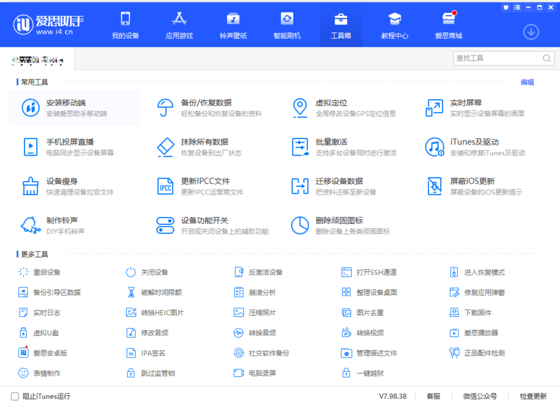Click the 客服 link
Viewport: 560px width, 406px height.
point(434,396)
